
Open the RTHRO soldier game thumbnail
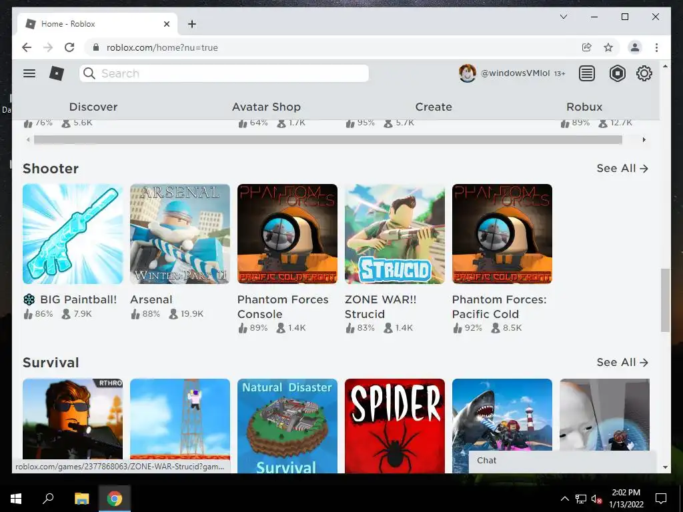tap(73, 418)
